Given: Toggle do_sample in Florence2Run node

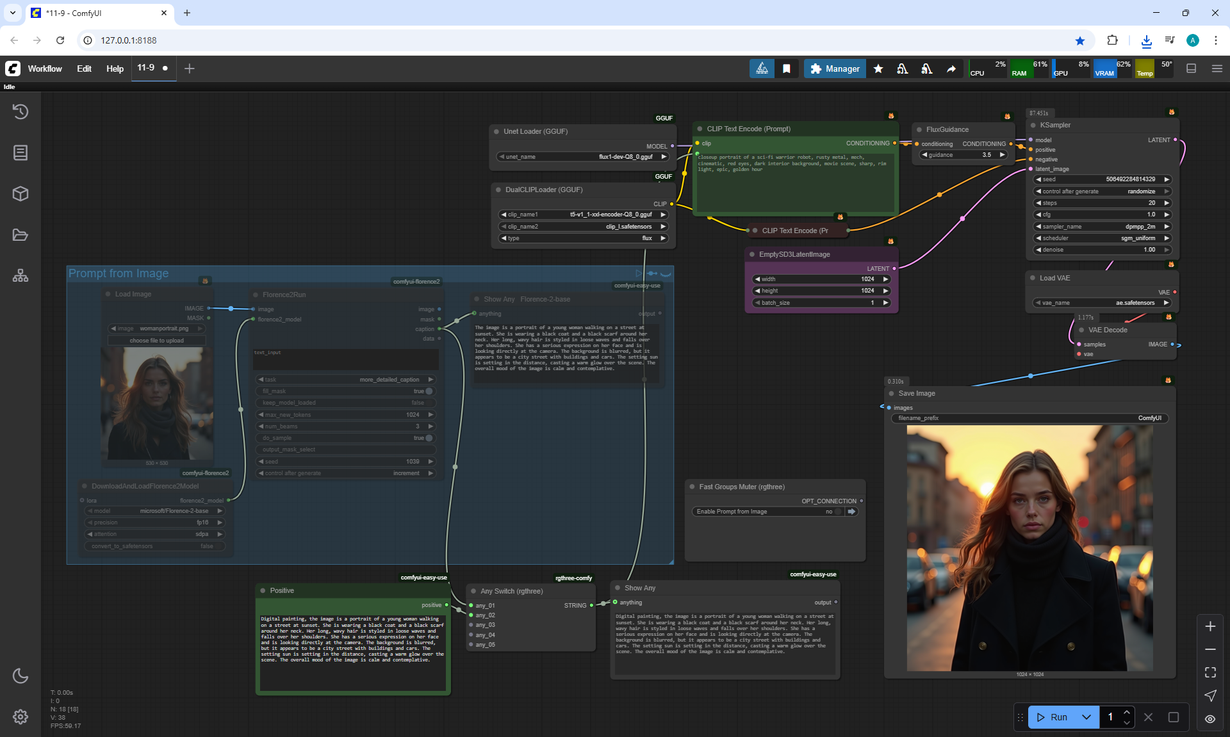Looking at the screenshot, I should point(429,438).
